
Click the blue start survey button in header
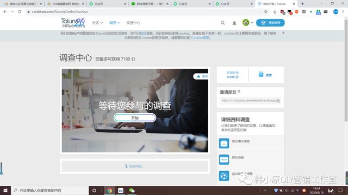click(x=270, y=23)
